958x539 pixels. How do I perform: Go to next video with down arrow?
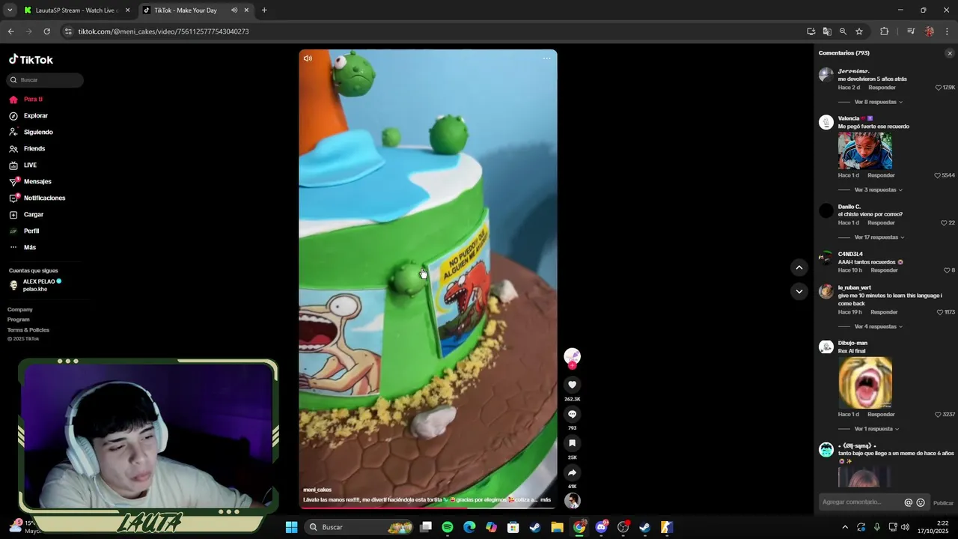tap(799, 291)
